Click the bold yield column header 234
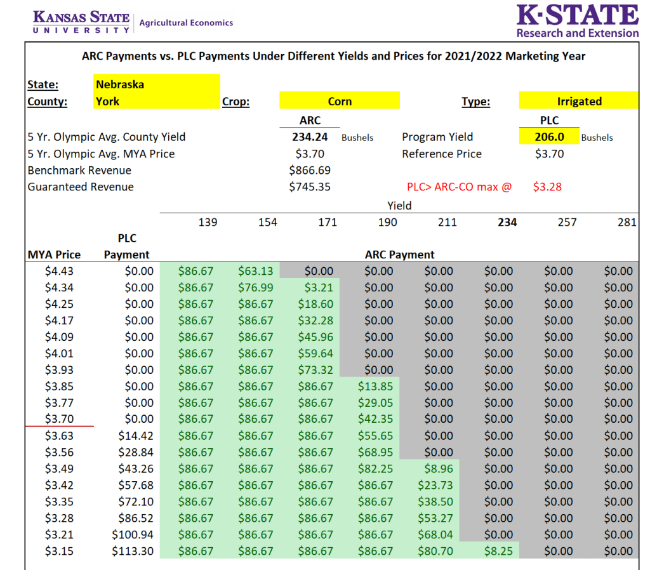This screenshot has width=650, height=570. [507, 222]
